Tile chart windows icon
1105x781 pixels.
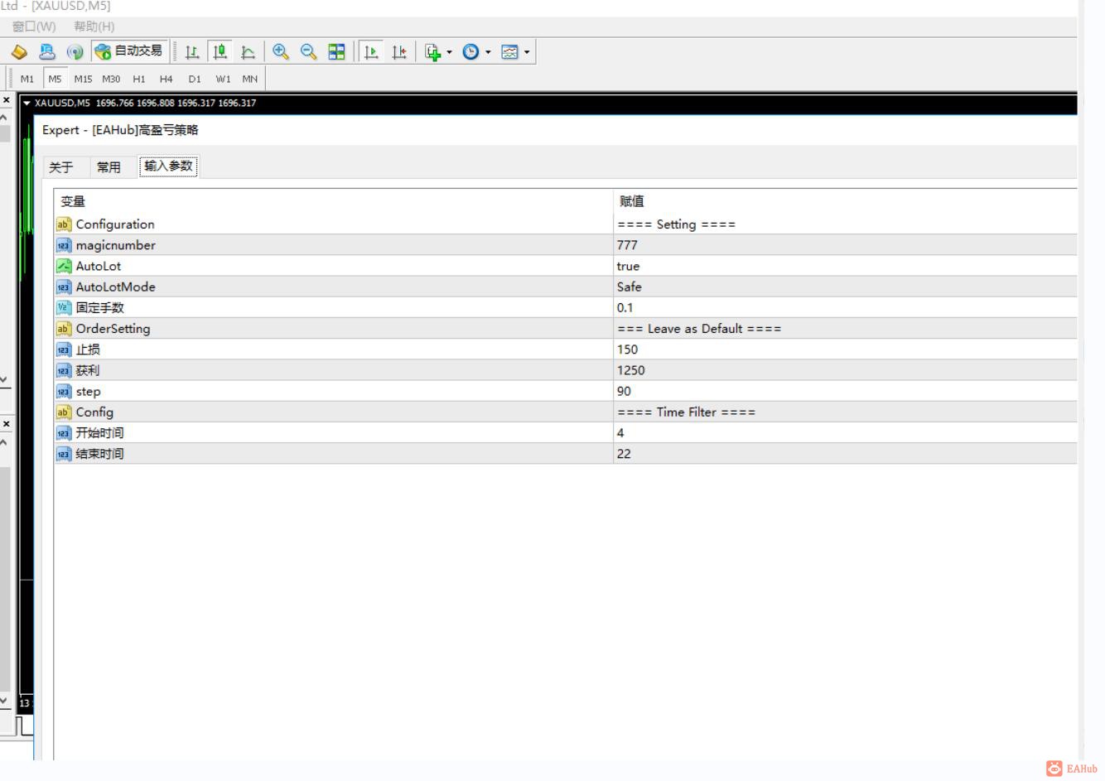coord(336,52)
